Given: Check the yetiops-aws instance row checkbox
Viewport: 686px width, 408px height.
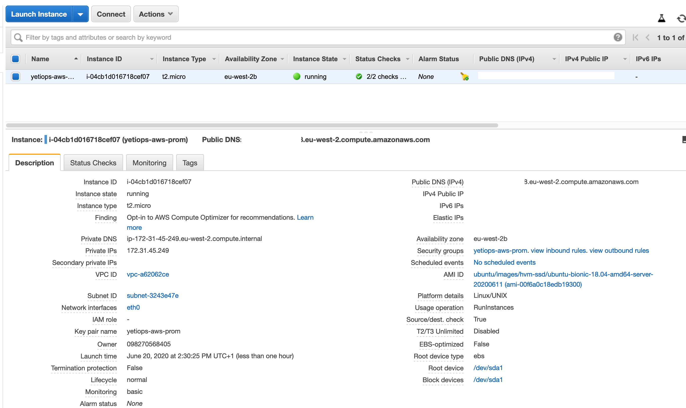Looking at the screenshot, I should [x=15, y=76].
